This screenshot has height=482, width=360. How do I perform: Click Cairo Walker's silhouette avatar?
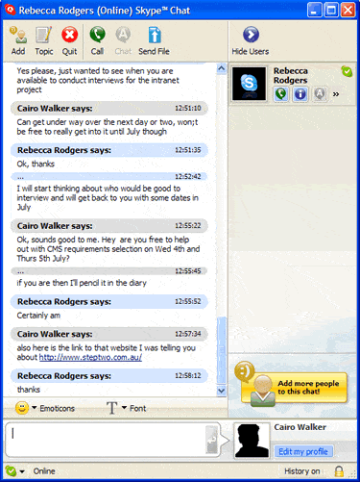(252, 441)
